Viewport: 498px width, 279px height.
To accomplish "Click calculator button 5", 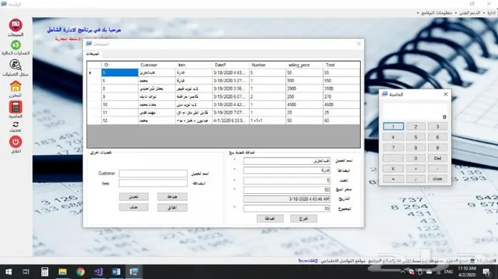I will coord(415,137).
